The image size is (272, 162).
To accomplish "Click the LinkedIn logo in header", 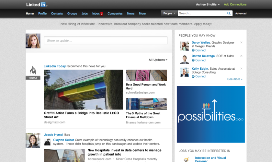I will tap(37, 5).
